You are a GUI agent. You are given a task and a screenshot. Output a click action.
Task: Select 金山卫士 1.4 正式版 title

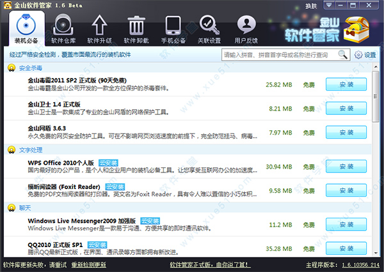click(x=54, y=104)
